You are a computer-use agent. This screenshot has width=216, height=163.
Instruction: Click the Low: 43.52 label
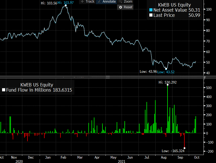166,72
